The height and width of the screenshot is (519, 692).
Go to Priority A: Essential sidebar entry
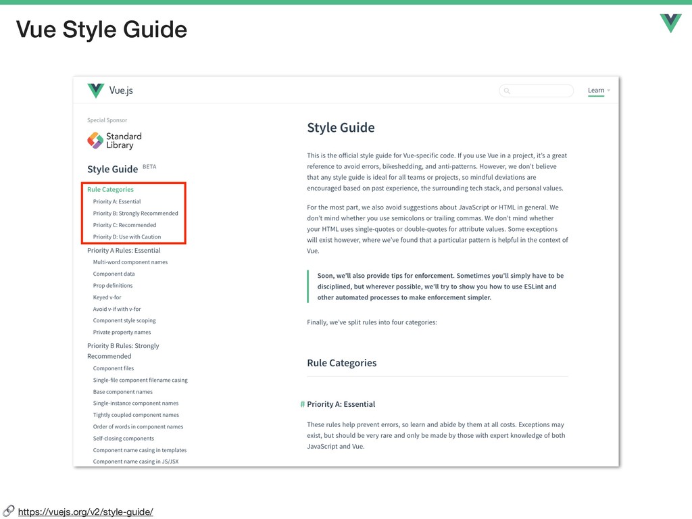[117, 201]
